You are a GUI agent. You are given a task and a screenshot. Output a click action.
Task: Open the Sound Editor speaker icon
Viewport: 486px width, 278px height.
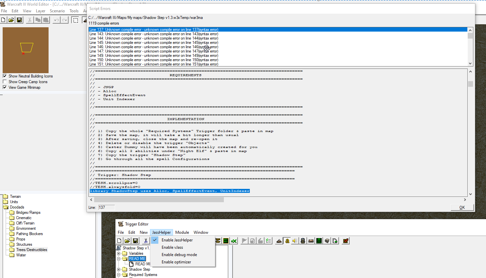click(x=295, y=241)
